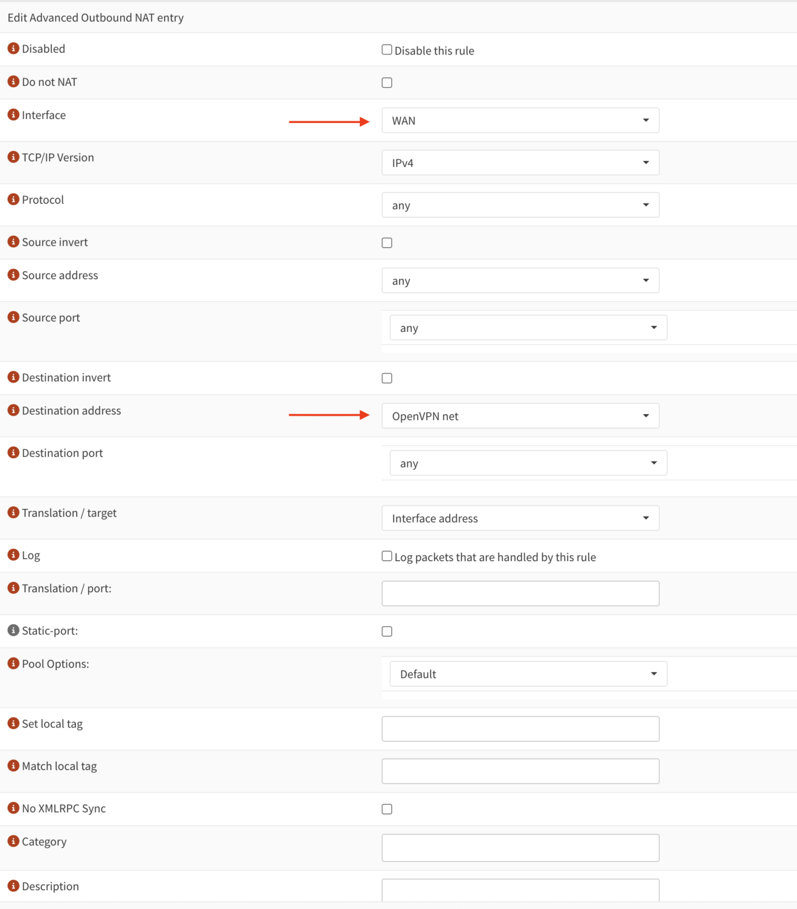Open the gray Static-port info icon
797x909 pixels.
point(13,630)
